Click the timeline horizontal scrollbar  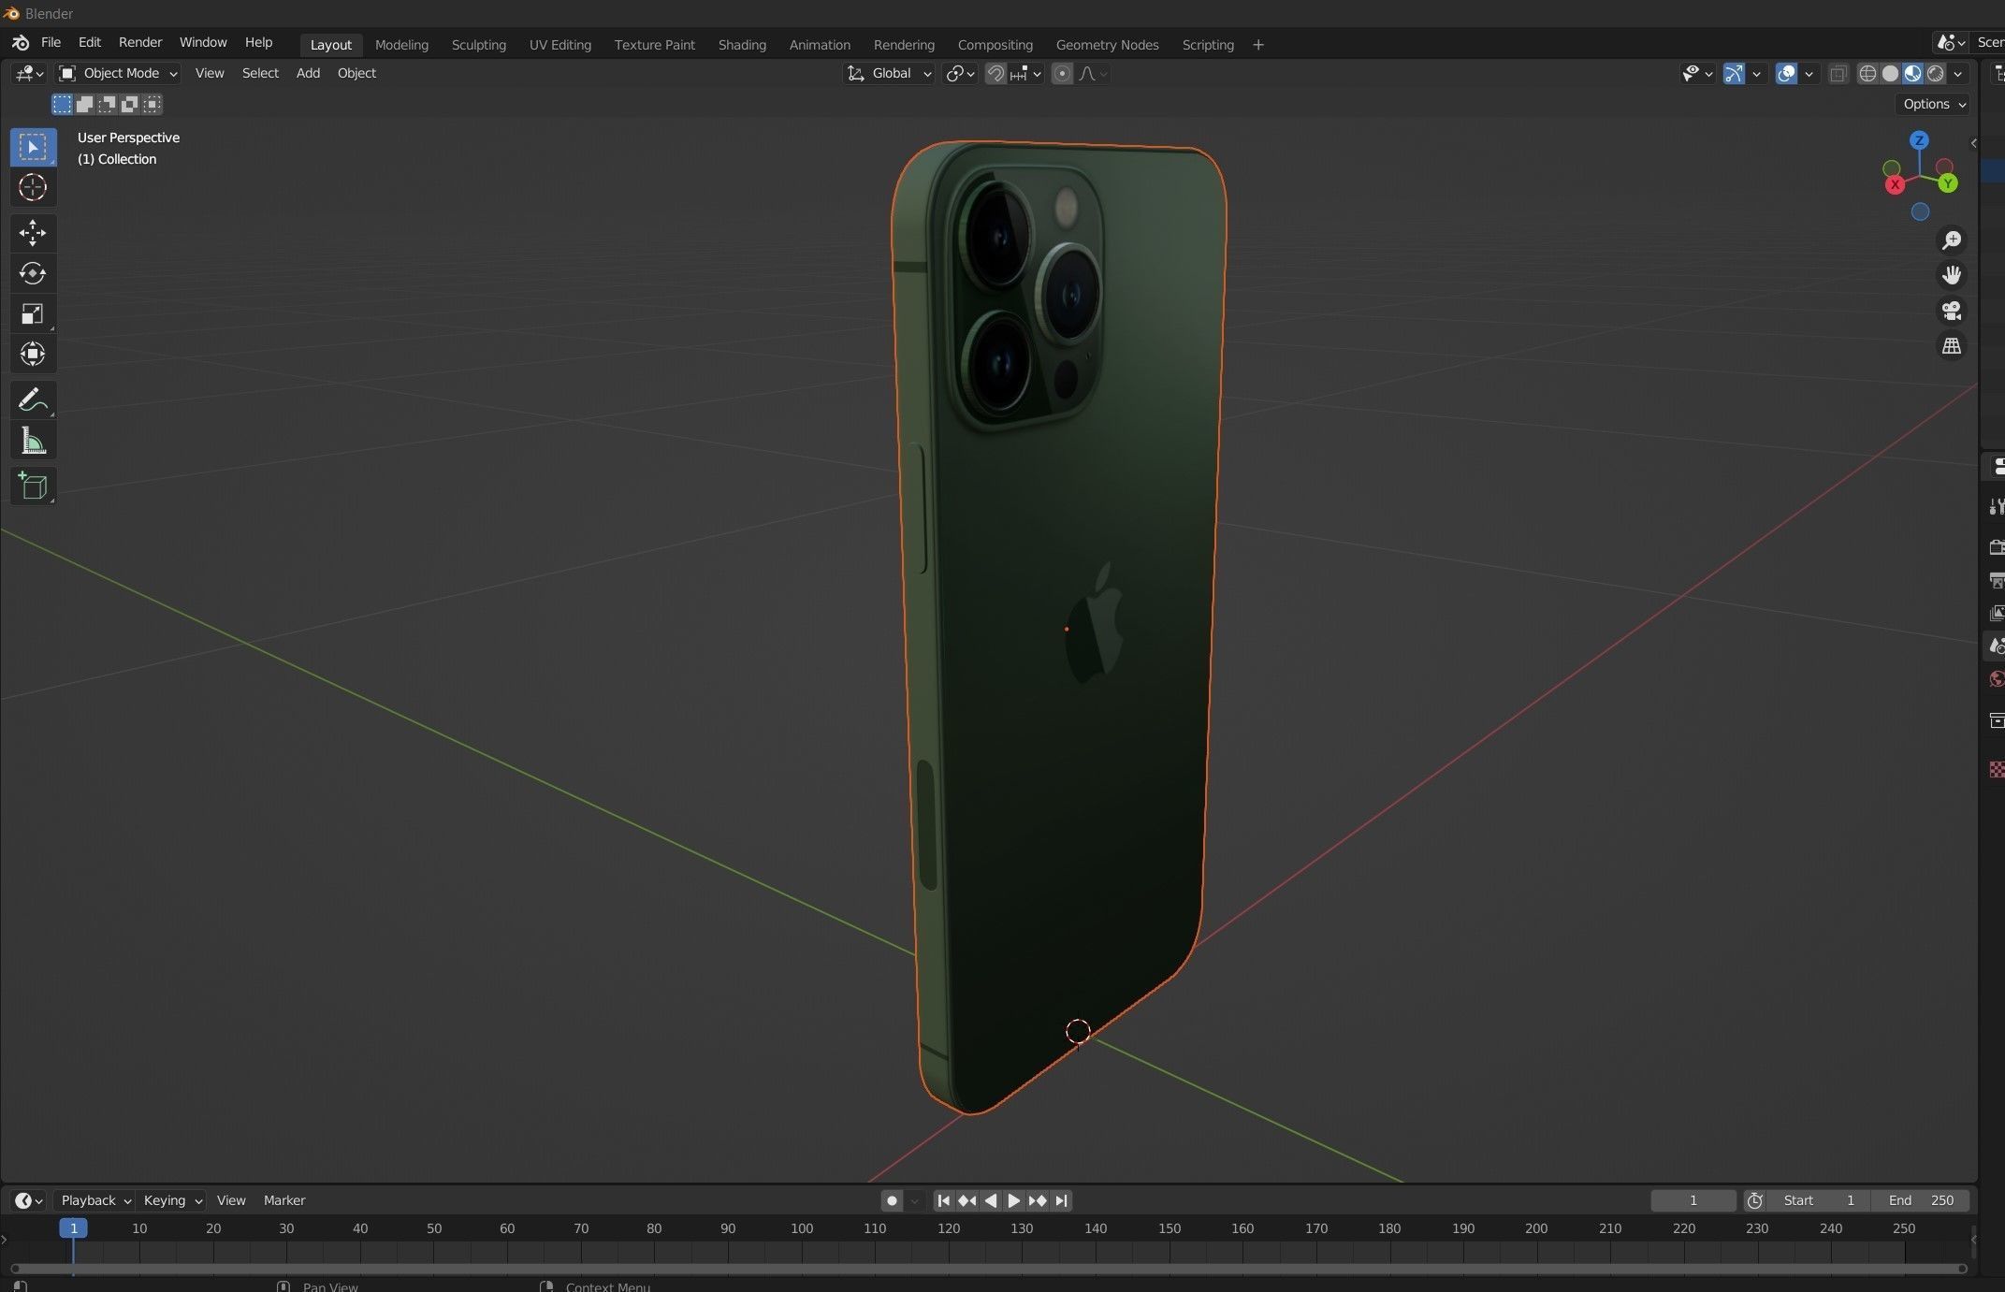(x=987, y=1270)
